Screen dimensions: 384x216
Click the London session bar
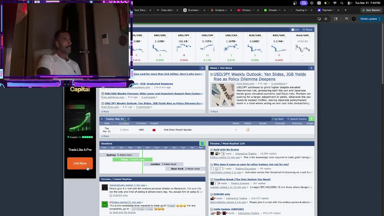point(163,164)
